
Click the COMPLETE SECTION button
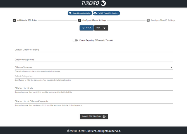click(x=94, y=116)
